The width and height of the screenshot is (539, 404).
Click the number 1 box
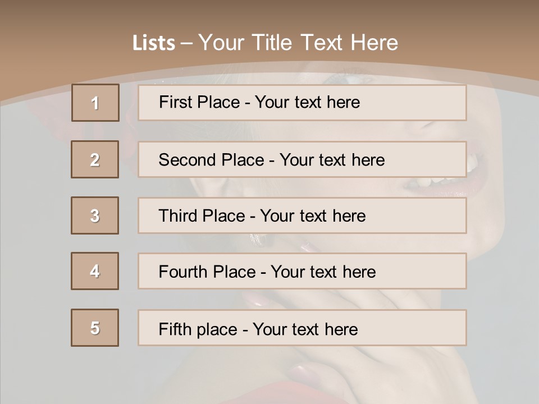tap(95, 103)
